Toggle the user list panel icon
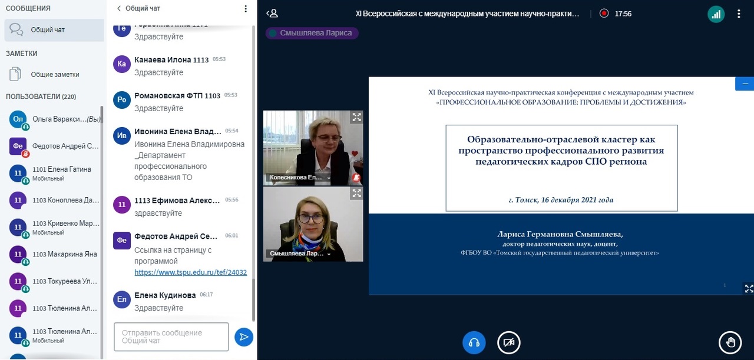754x360 pixels. [272, 13]
